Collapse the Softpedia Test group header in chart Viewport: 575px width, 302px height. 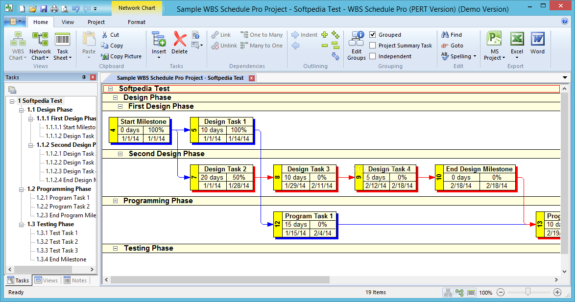pos(110,89)
